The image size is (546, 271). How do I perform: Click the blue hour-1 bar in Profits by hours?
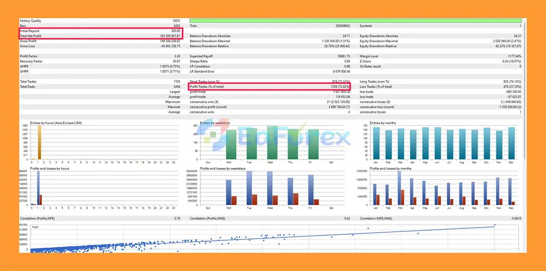coord(38,188)
